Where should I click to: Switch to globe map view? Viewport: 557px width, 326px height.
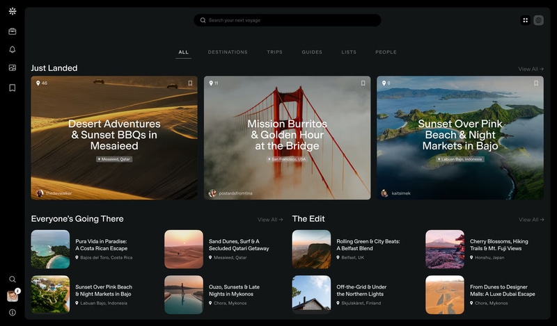538,20
